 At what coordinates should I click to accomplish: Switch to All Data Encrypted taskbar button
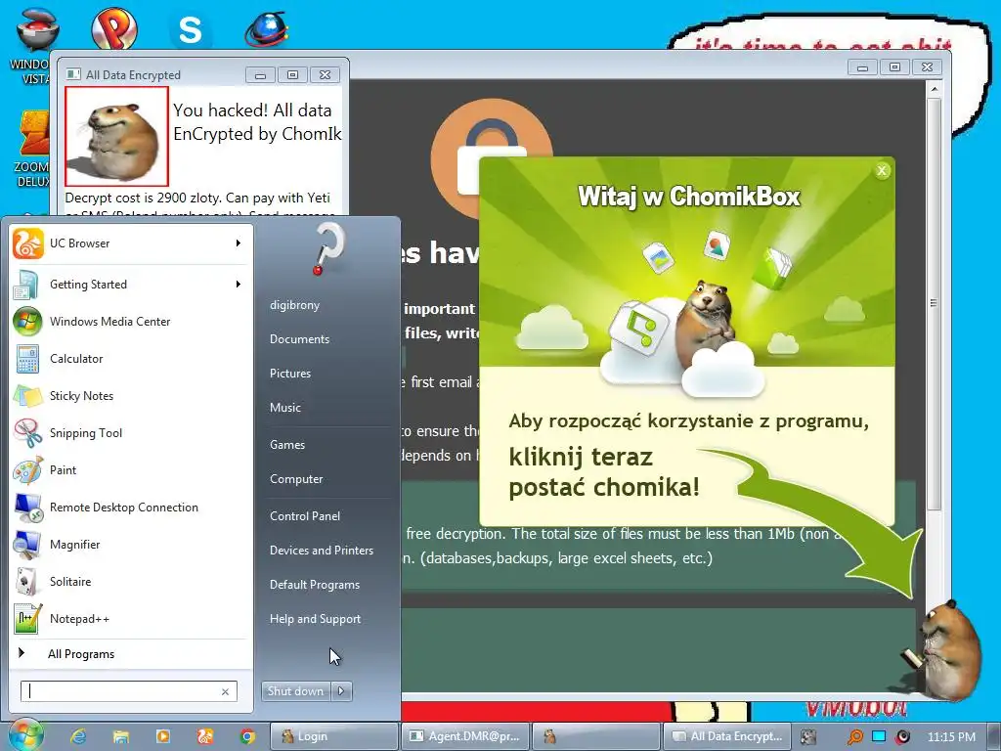point(727,736)
